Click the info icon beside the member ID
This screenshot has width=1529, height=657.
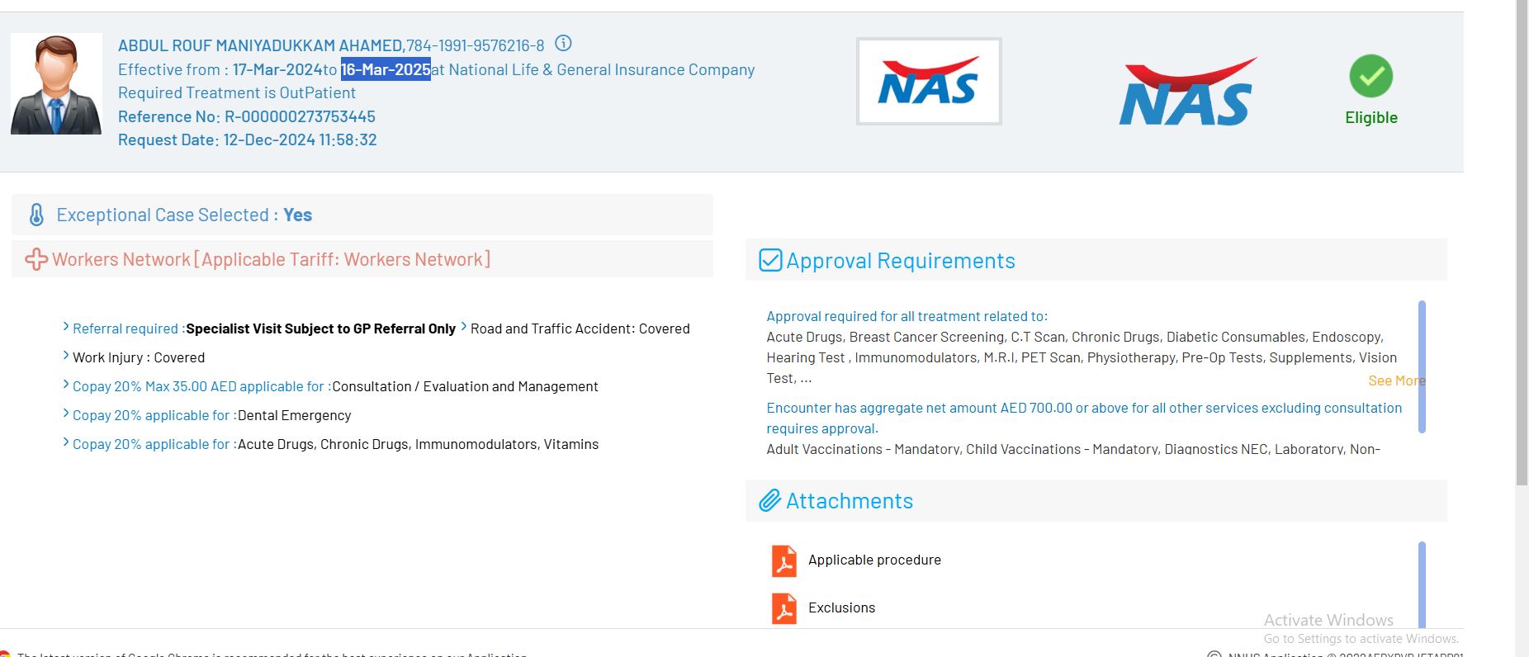tap(563, 43)
